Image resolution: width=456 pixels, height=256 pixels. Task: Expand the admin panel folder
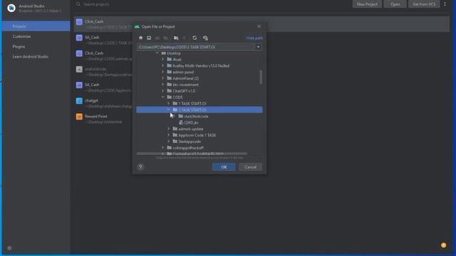(163, 72)
